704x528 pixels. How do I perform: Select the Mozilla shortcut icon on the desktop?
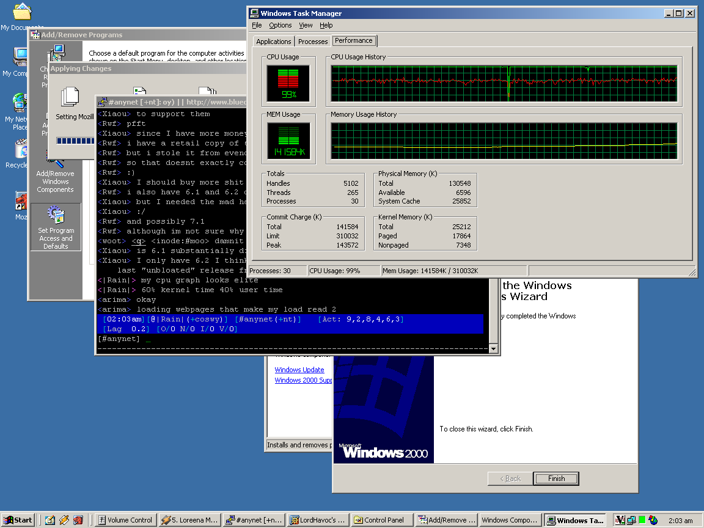[21, 200]
